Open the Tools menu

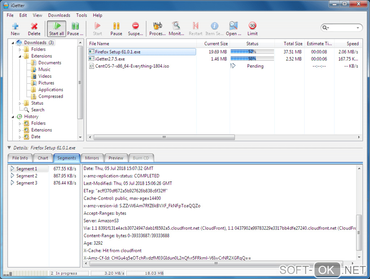coord(82,15)
